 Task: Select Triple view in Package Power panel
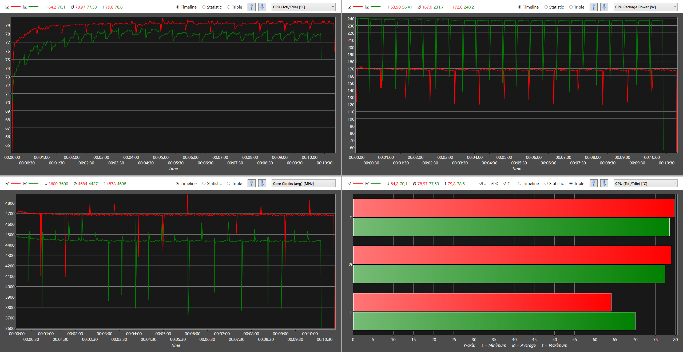point(571,7)
